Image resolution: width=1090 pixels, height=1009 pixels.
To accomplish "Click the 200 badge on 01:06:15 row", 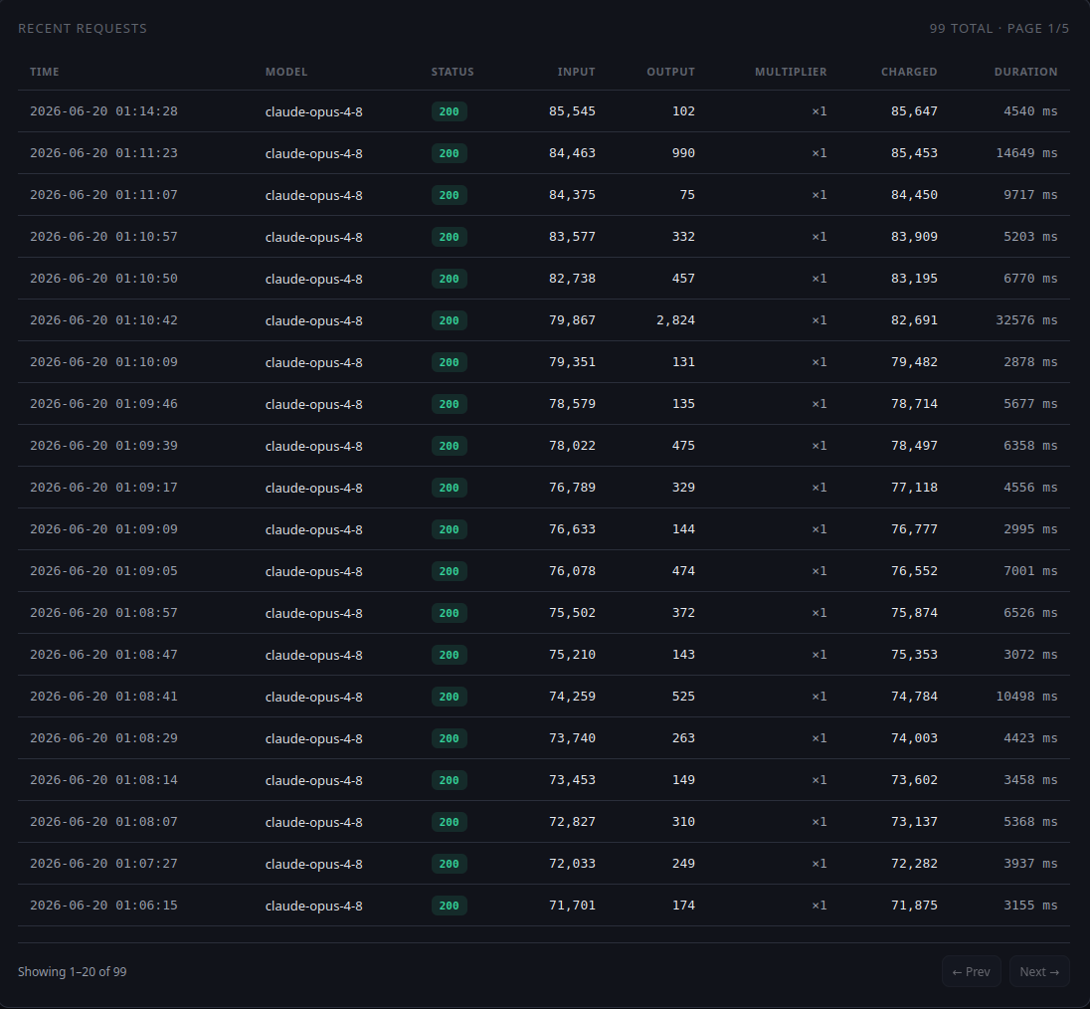I will tap(450, 906).
